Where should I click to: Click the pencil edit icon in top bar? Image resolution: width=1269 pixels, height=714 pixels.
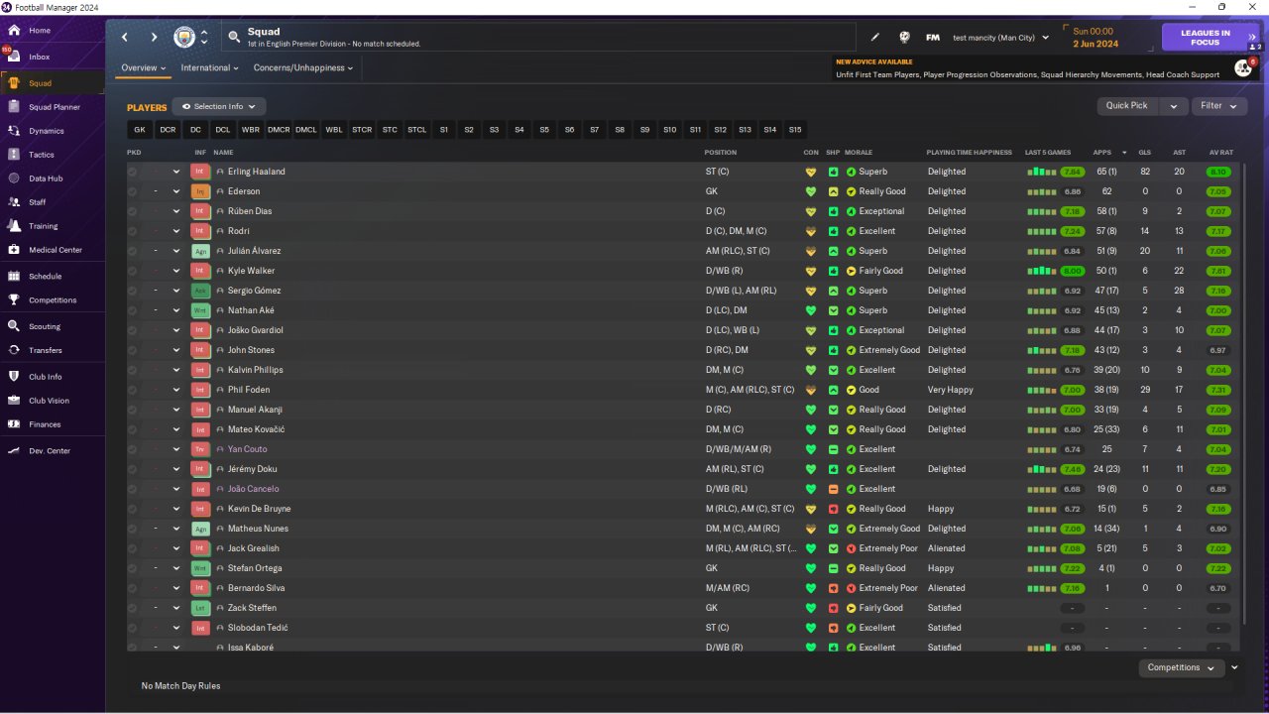pos(875,37)
